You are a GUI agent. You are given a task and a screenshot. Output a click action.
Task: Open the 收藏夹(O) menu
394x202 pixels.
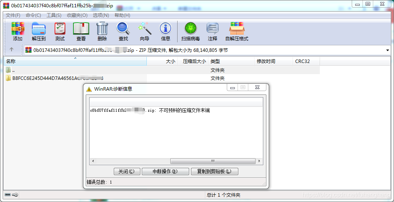77,15
